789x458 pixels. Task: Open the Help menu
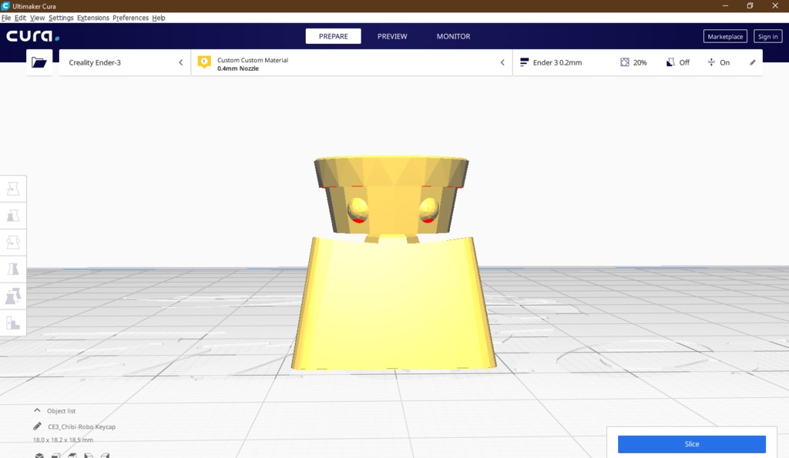coord(159,18)
